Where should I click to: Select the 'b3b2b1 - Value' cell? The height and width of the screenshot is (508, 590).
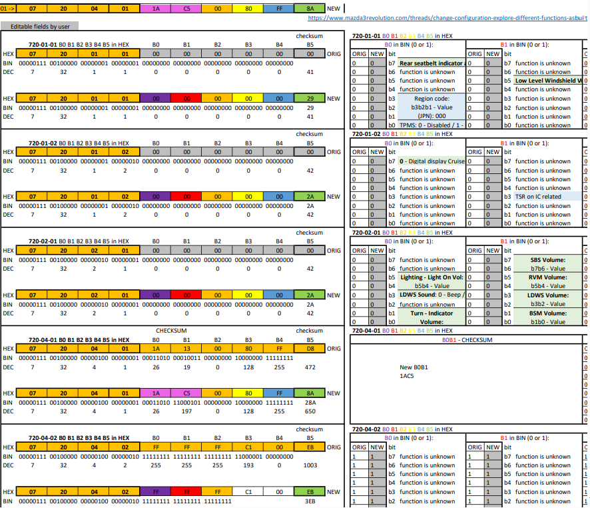pos(432,107)
